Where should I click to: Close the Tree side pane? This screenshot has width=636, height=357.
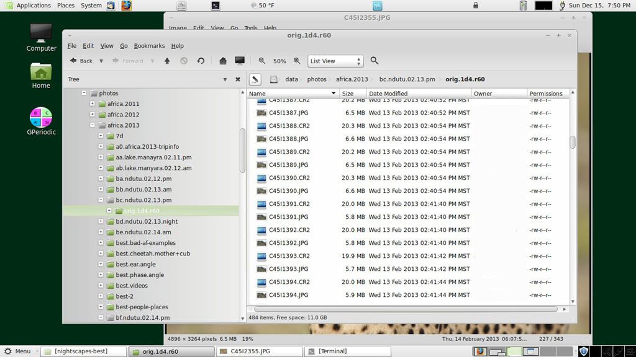tap(238, 79)
